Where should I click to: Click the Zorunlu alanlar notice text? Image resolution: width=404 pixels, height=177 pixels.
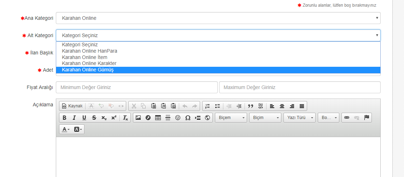(x=339, y=5)
